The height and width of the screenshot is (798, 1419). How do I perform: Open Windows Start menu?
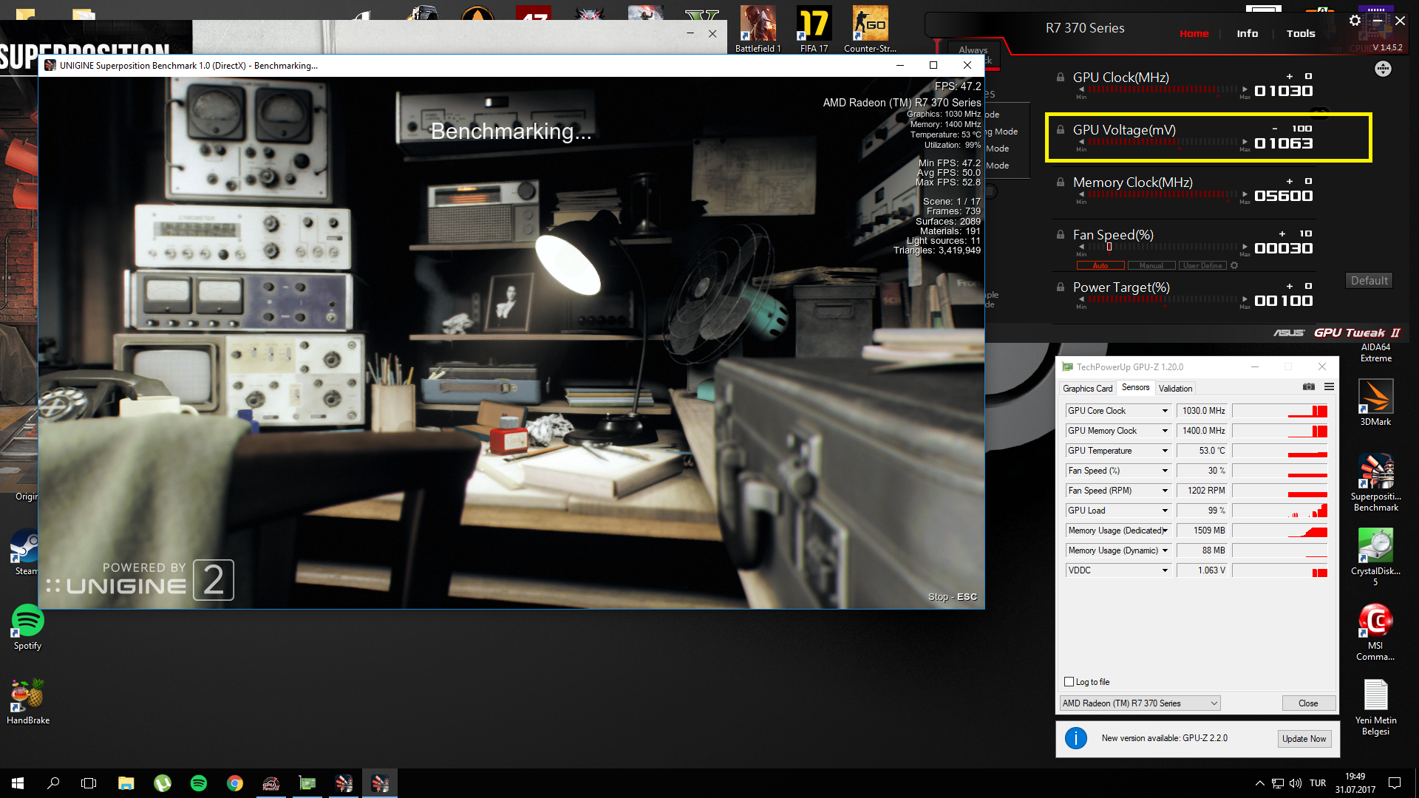pyautogui.click(x=18, y=783)
